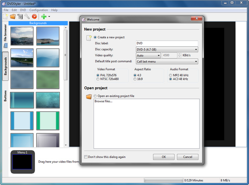
Task: Set aspect ratio to 16:9
Action: [135, 79]
